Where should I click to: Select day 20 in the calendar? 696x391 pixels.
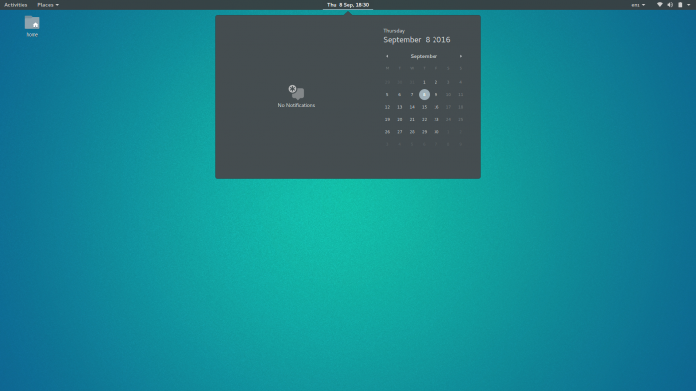[x=399, y=119]
